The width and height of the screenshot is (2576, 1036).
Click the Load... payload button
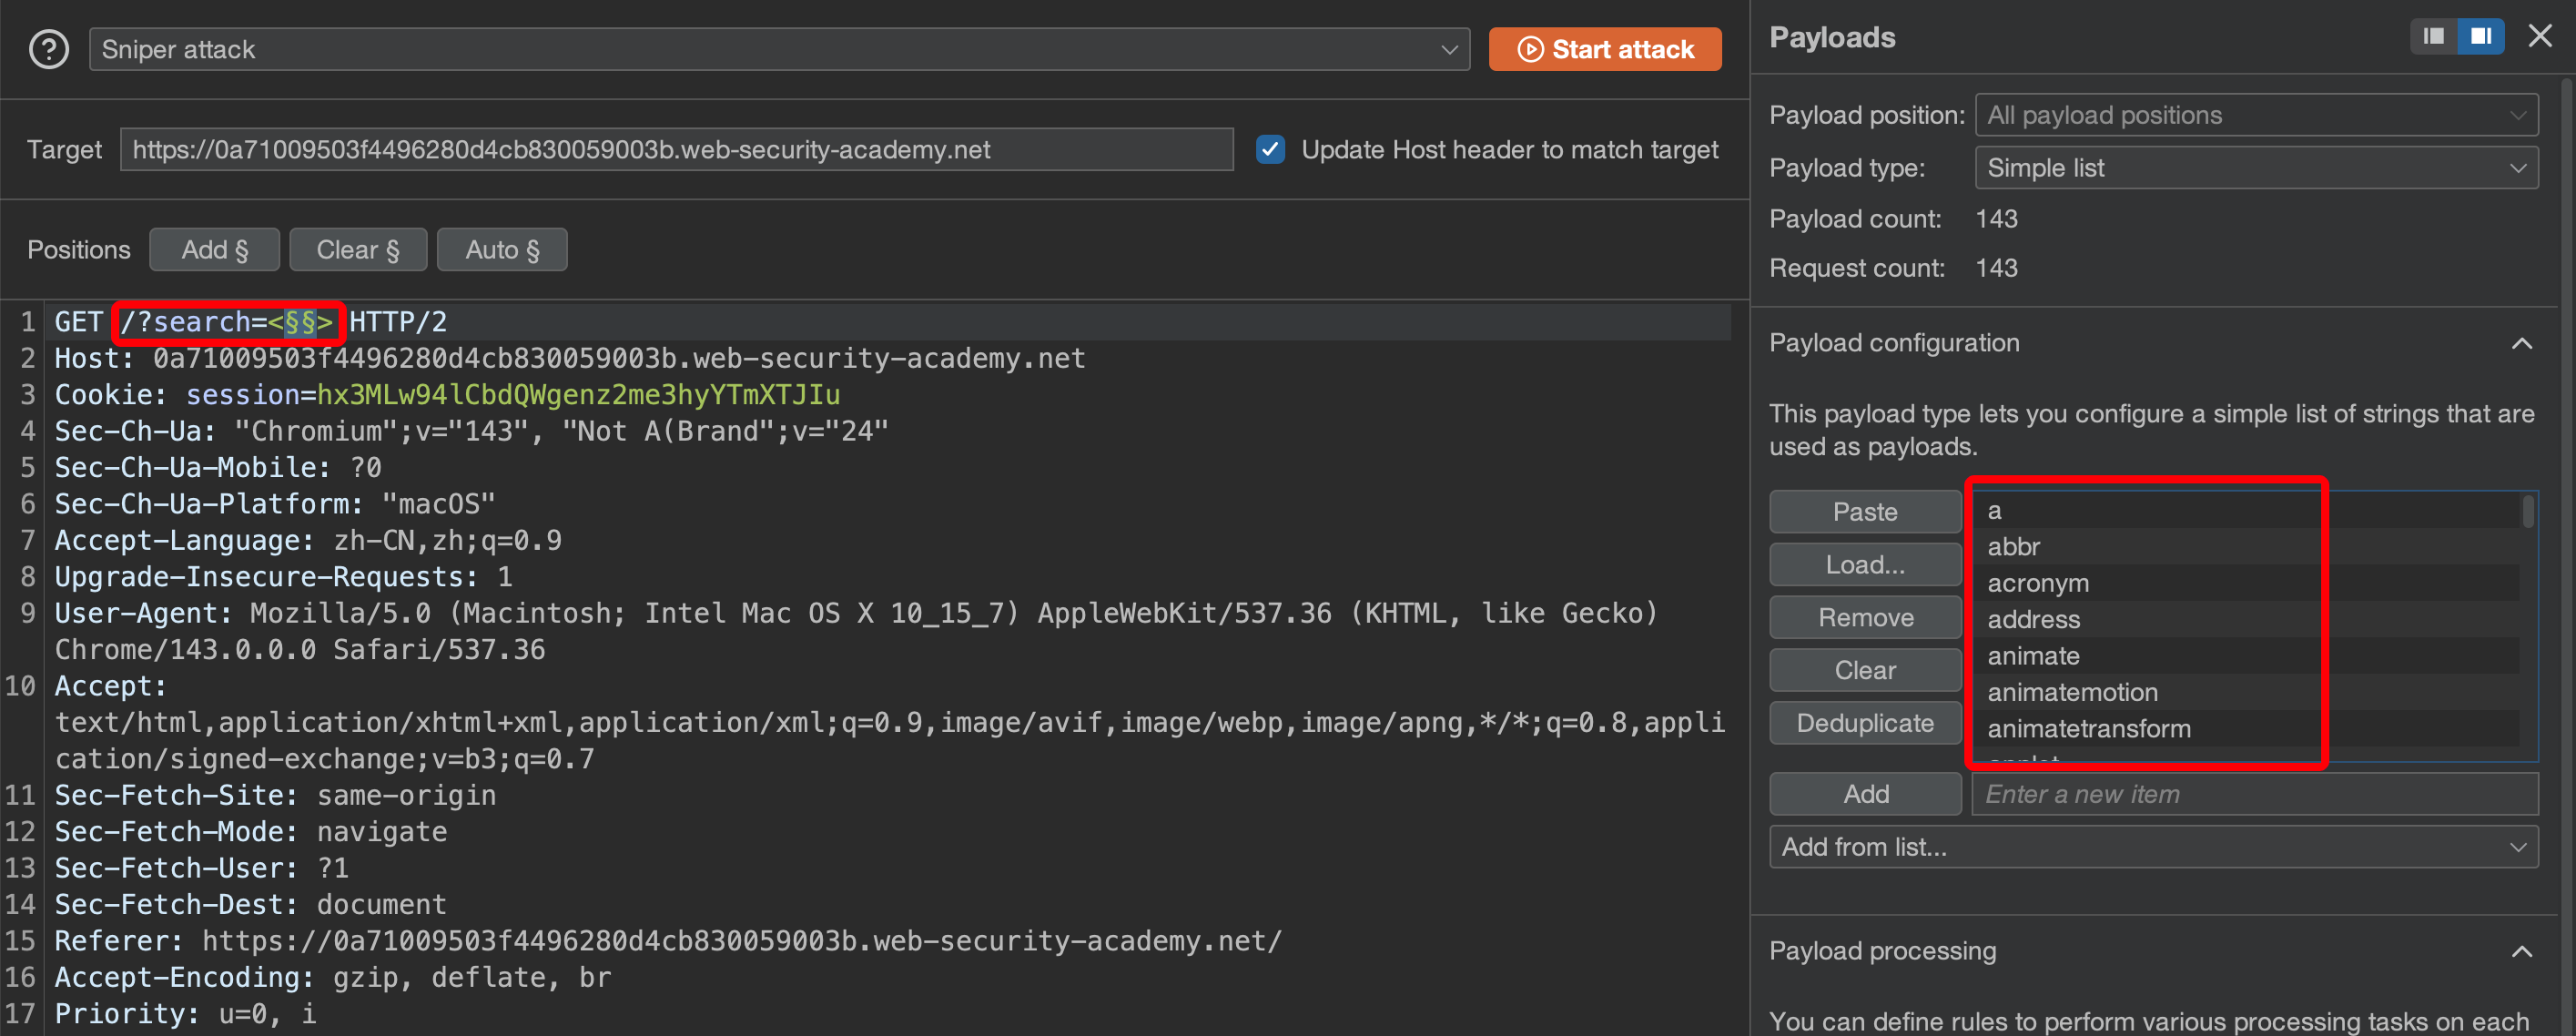pyautogui.click(x=1865, y=565)
